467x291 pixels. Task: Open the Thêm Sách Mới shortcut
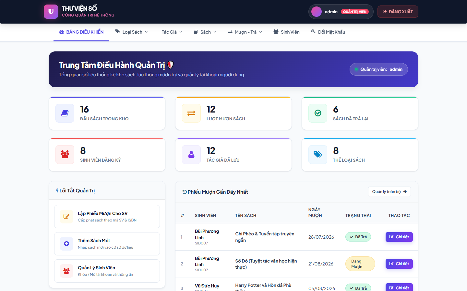click(x=107, y=244)
